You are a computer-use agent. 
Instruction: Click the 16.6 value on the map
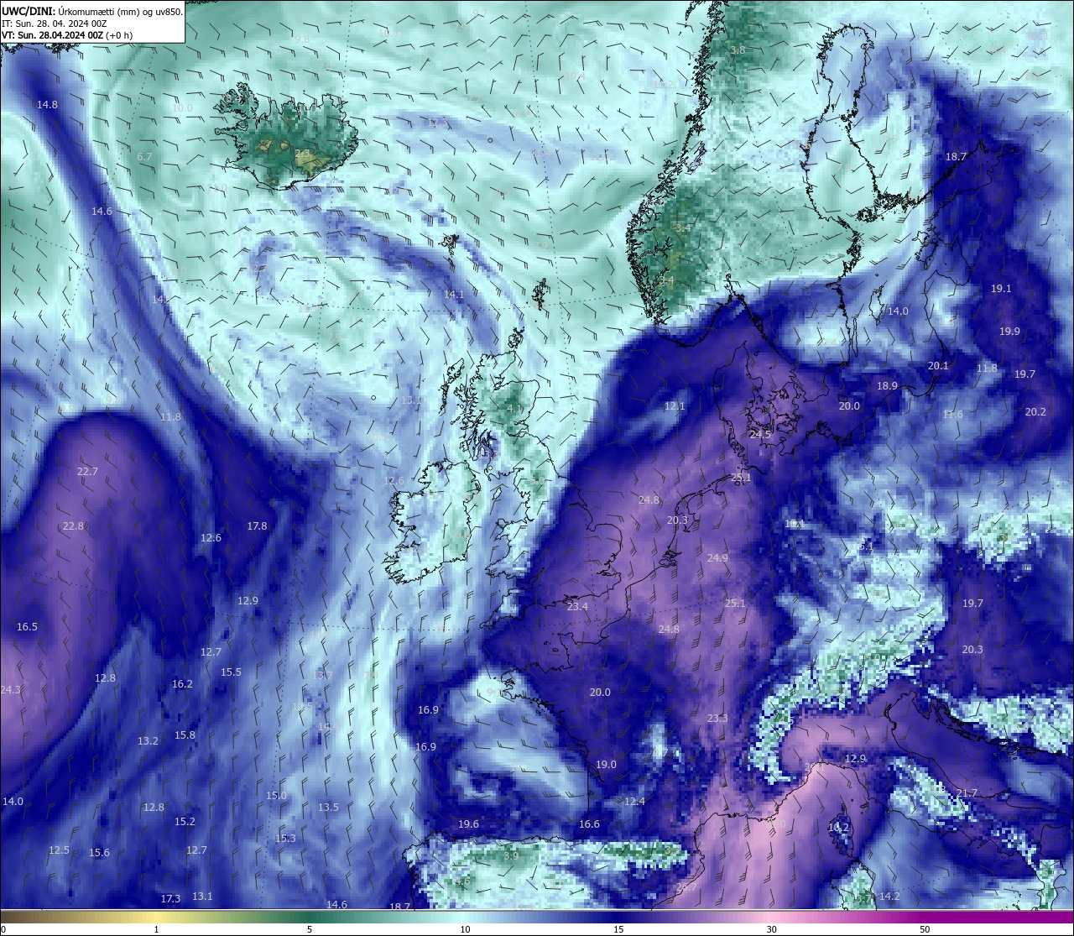coord(589,824)
